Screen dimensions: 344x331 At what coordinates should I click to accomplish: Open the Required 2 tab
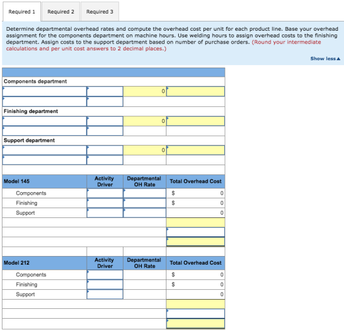coord(61,12)
